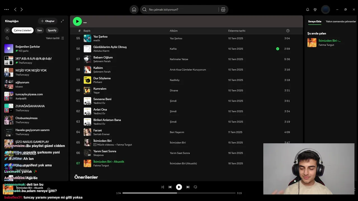Sort by the Albüm column header

[x=174, y=31]
